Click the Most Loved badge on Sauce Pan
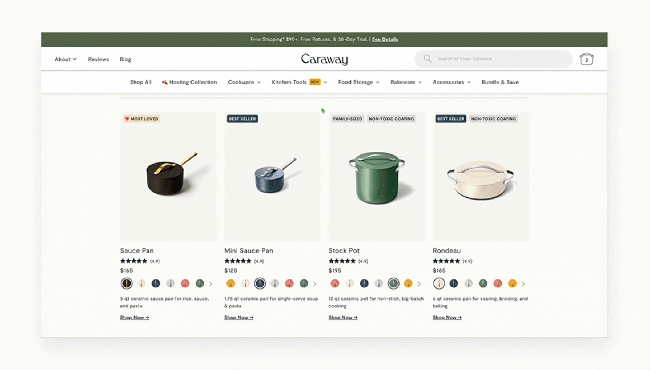Screen dimensions: 650x370 pyautogui.click(x=141, y=119)
